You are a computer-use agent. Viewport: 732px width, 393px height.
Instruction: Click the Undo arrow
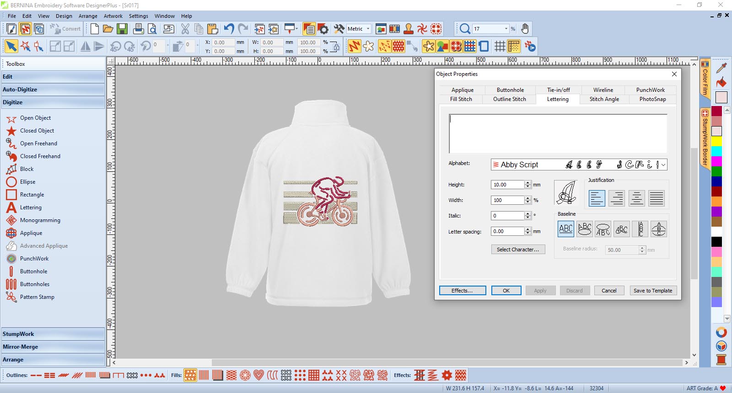click(x=229, y=29)
